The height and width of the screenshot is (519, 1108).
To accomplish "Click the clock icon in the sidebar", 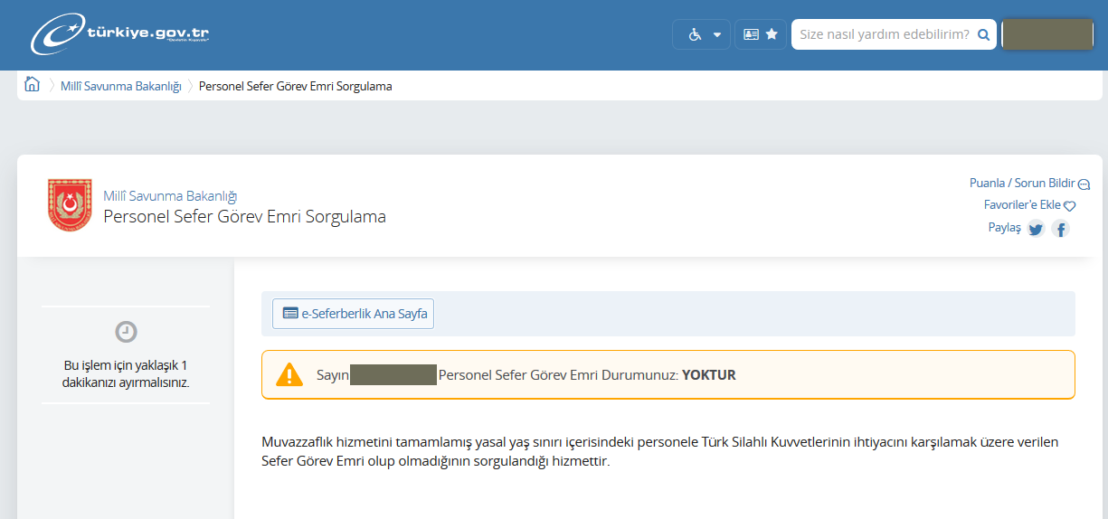I will click(126, 332).
